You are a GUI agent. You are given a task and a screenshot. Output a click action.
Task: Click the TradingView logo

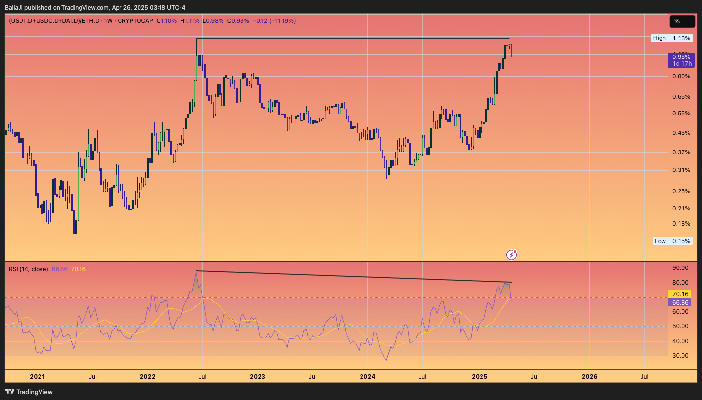29,392
